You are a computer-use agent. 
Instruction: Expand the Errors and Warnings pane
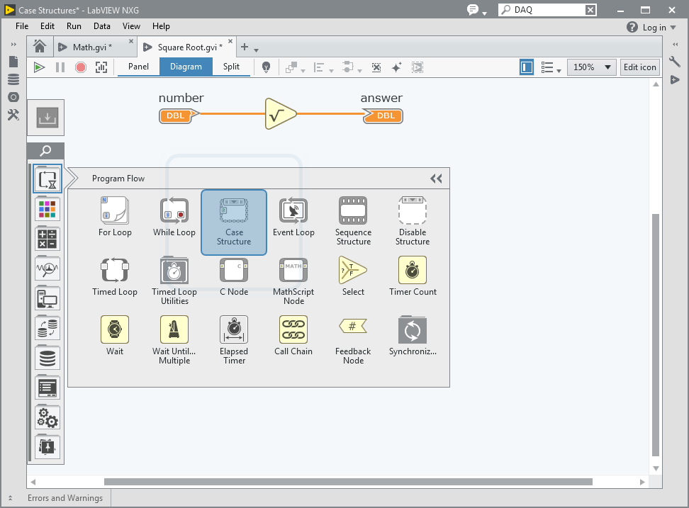tap(10, 498)
